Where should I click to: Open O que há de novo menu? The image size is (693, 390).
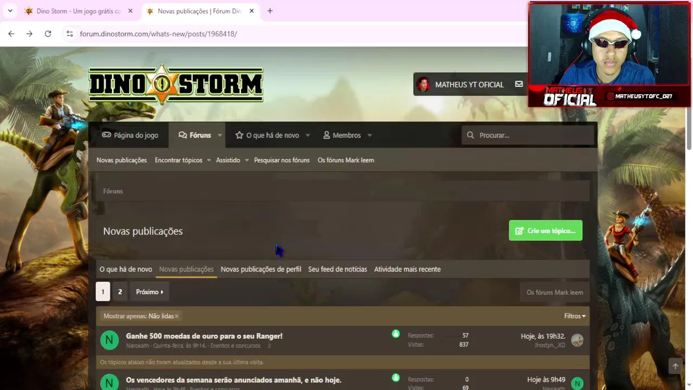(267, 135)
